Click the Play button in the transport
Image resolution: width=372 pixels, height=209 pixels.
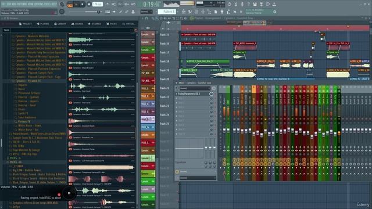[x=76, y=4]
